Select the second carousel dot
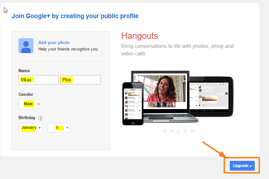269x179 pixels. (x=171, y=131)
